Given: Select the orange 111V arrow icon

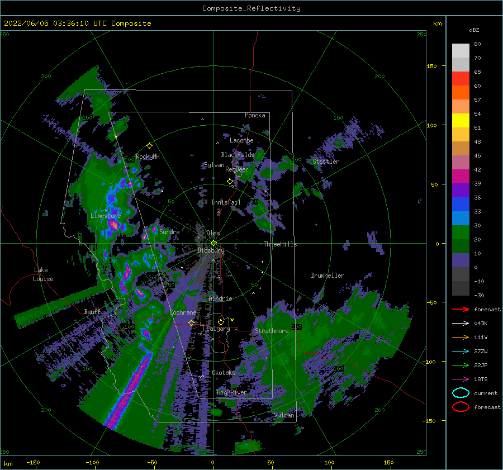Looking at the screenshot, I should (x=461, y=337).
